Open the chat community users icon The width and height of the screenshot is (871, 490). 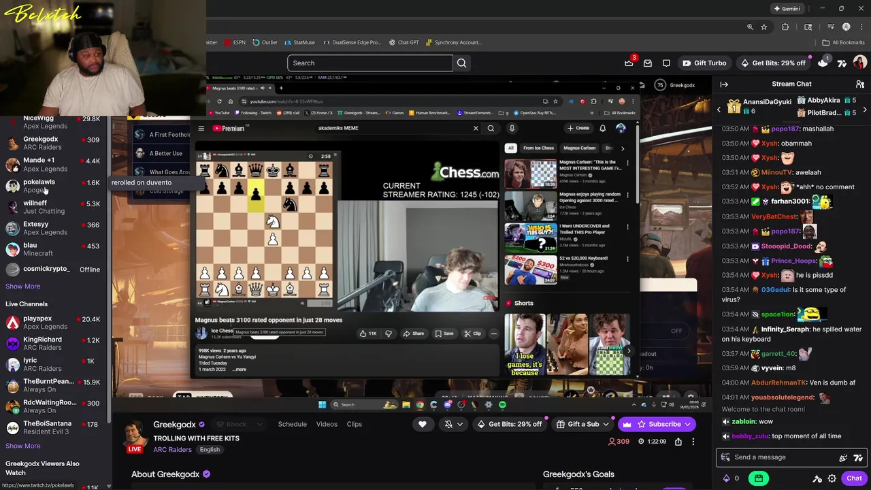click(x=860, y=84)
